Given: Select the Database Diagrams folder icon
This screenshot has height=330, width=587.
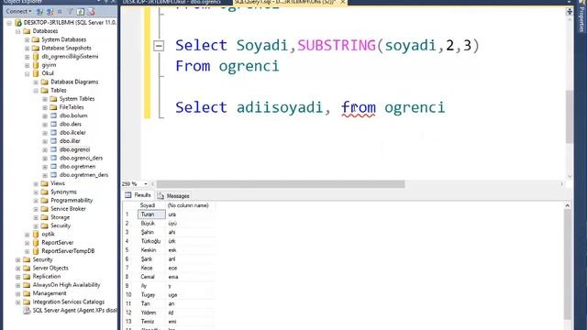Looking at the screenshot, I should pyautogui.click(x=45, y=82).
